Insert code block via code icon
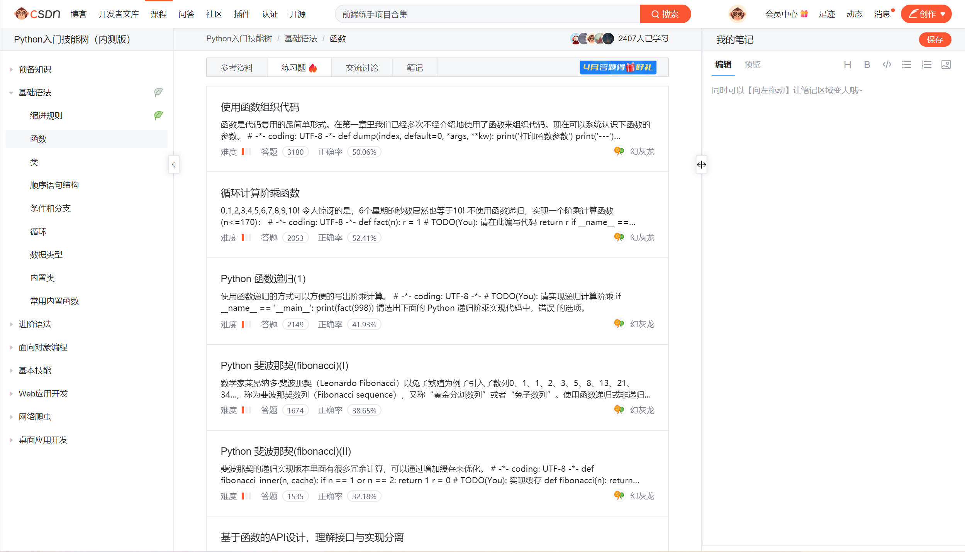Image resolution: width=965 pixels, height=552 pixels. 887,65
